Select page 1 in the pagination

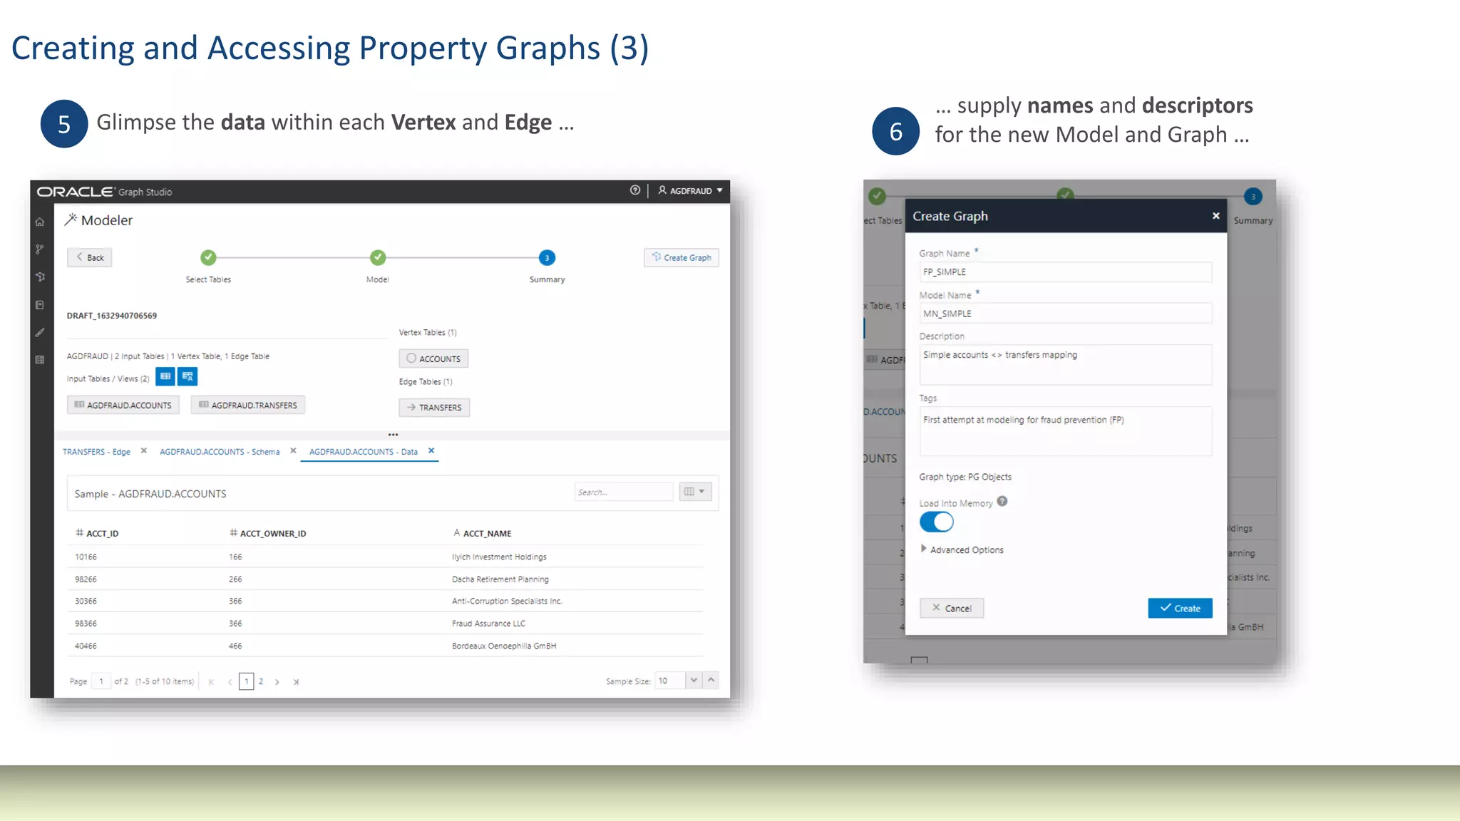click(247, 681)
